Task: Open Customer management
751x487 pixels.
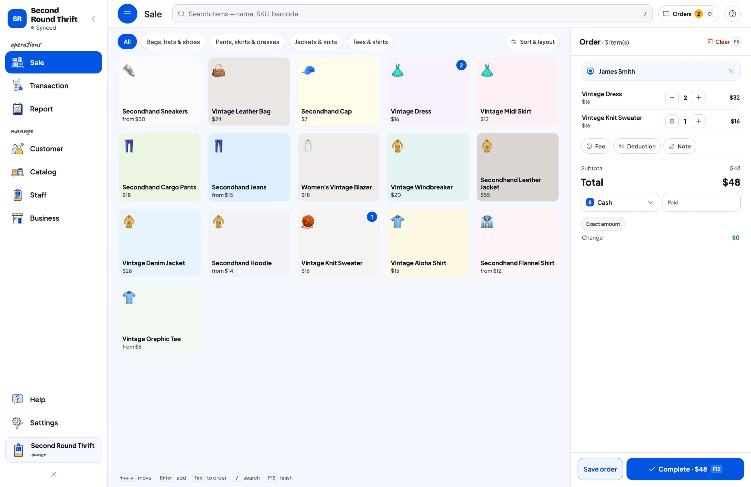Action: (54, 149)
